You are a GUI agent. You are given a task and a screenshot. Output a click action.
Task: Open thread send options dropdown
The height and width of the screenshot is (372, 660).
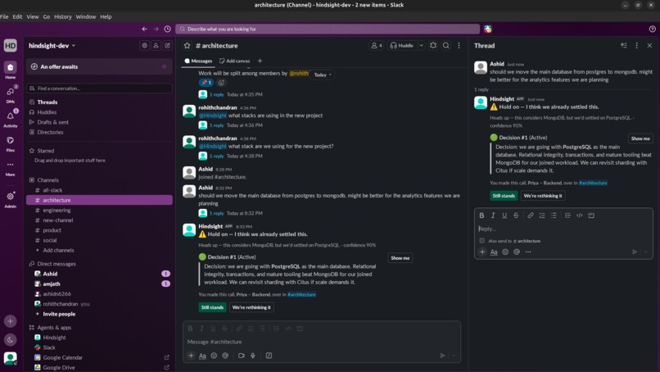pos(646,252)
